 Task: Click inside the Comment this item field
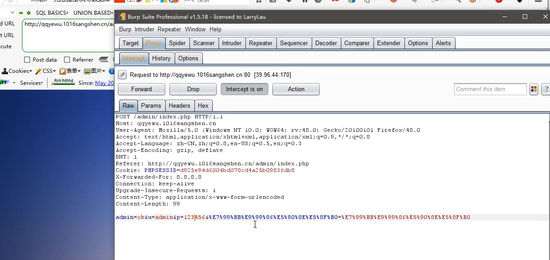[490, 89]
